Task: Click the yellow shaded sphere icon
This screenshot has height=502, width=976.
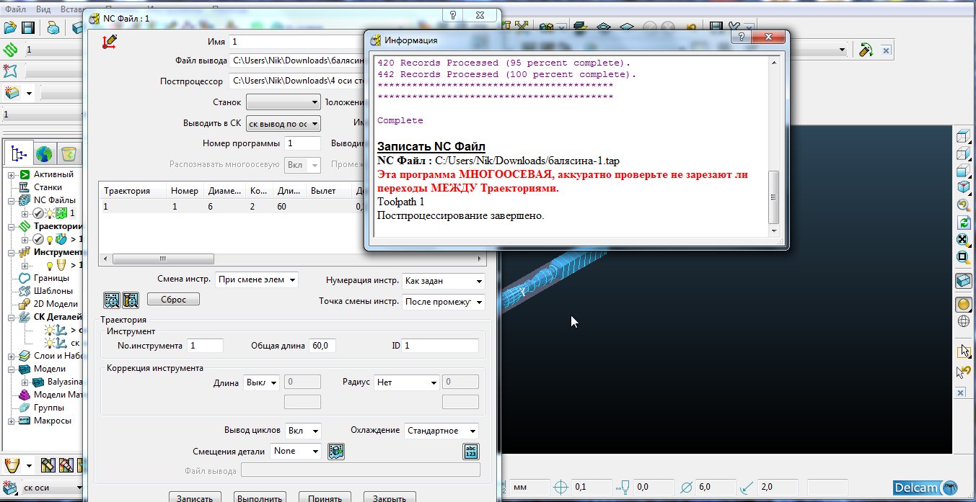Action: [x=963, y=305]
